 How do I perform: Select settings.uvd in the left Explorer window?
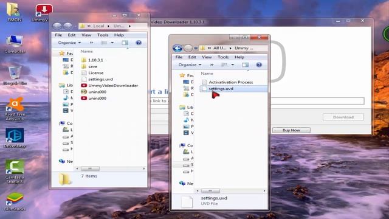pyautogui.click(x=97, y=79)
